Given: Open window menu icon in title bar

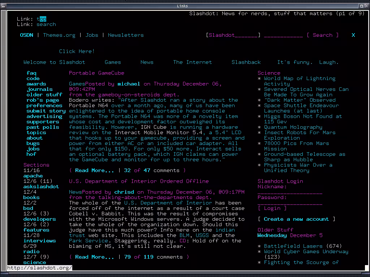Looking at the screenshot, I should [3, 6].
